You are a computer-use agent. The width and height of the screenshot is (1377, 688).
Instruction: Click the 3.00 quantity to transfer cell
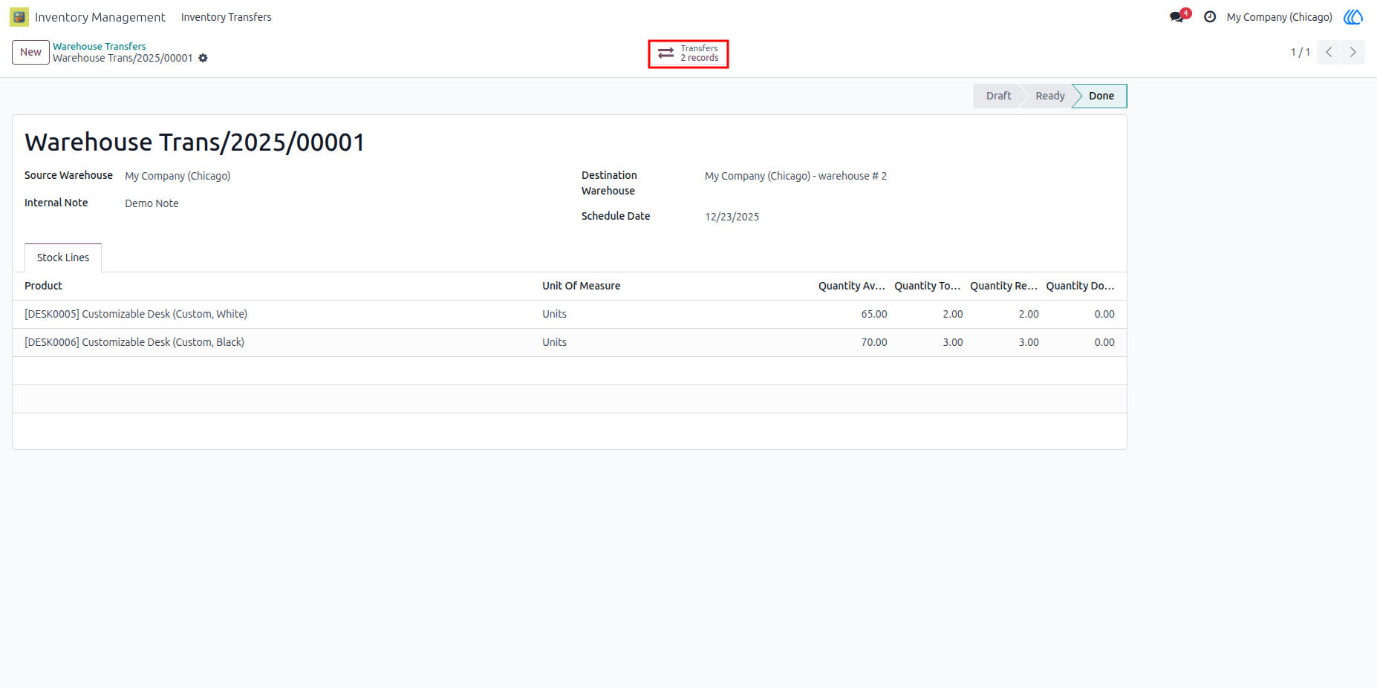tap(952, 342)
